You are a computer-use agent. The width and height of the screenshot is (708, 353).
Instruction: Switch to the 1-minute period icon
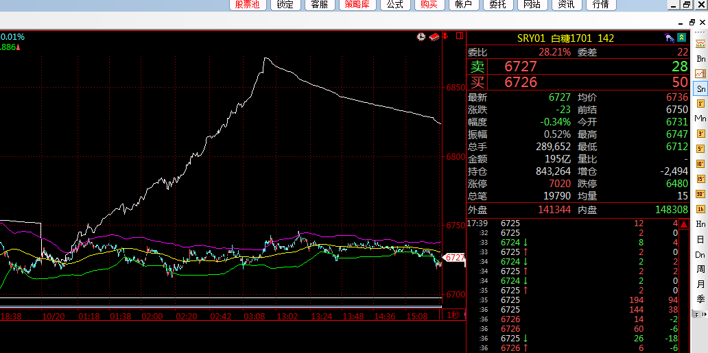click(700, 104)
